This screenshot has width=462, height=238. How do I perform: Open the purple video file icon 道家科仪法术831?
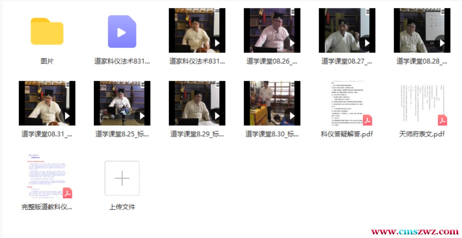click(x=122, y=32)
